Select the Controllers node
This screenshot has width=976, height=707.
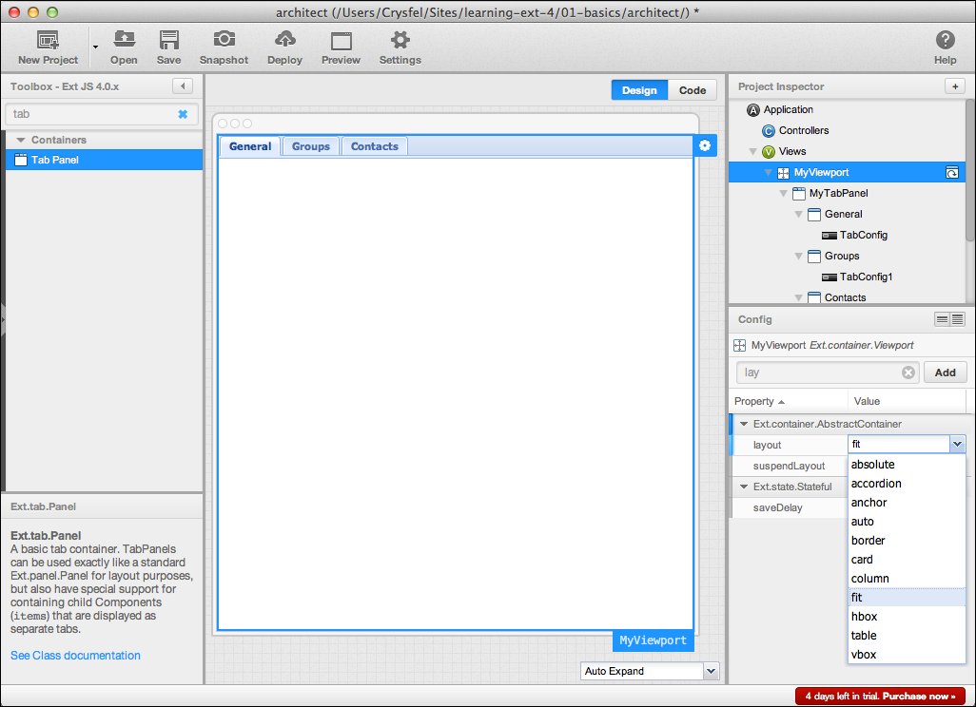[x=804, y=130]
